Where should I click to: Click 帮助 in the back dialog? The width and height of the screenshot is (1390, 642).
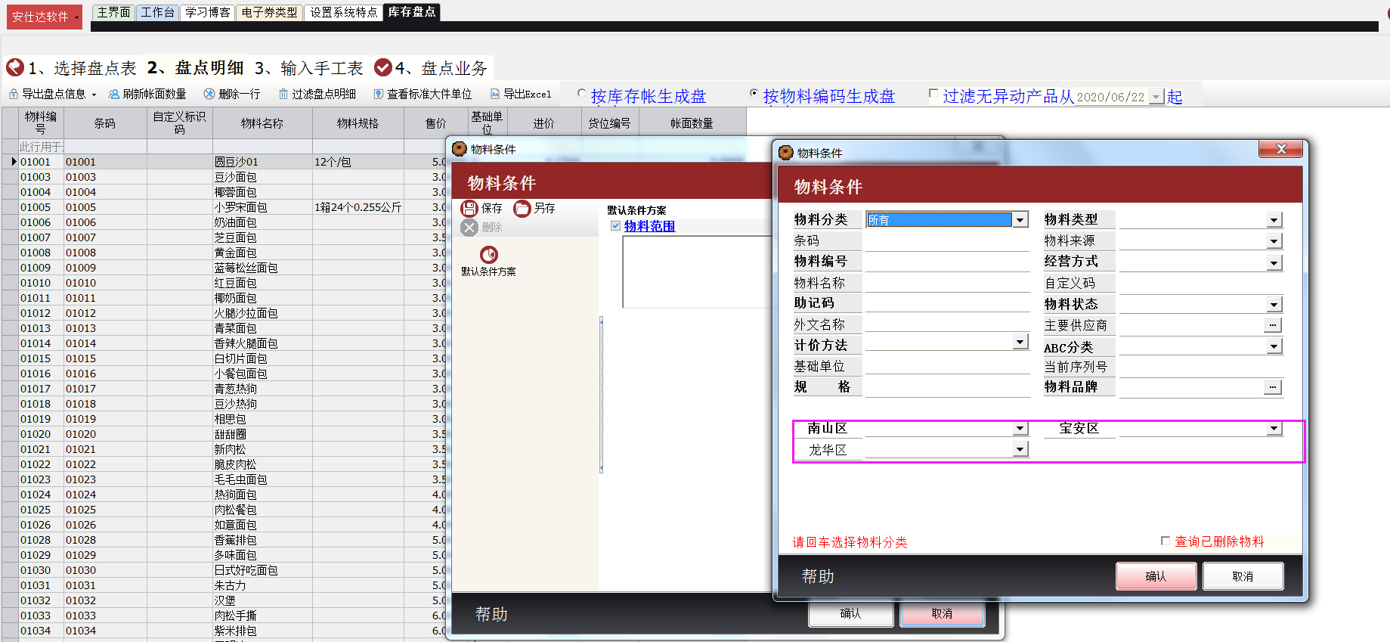(491, 614)
